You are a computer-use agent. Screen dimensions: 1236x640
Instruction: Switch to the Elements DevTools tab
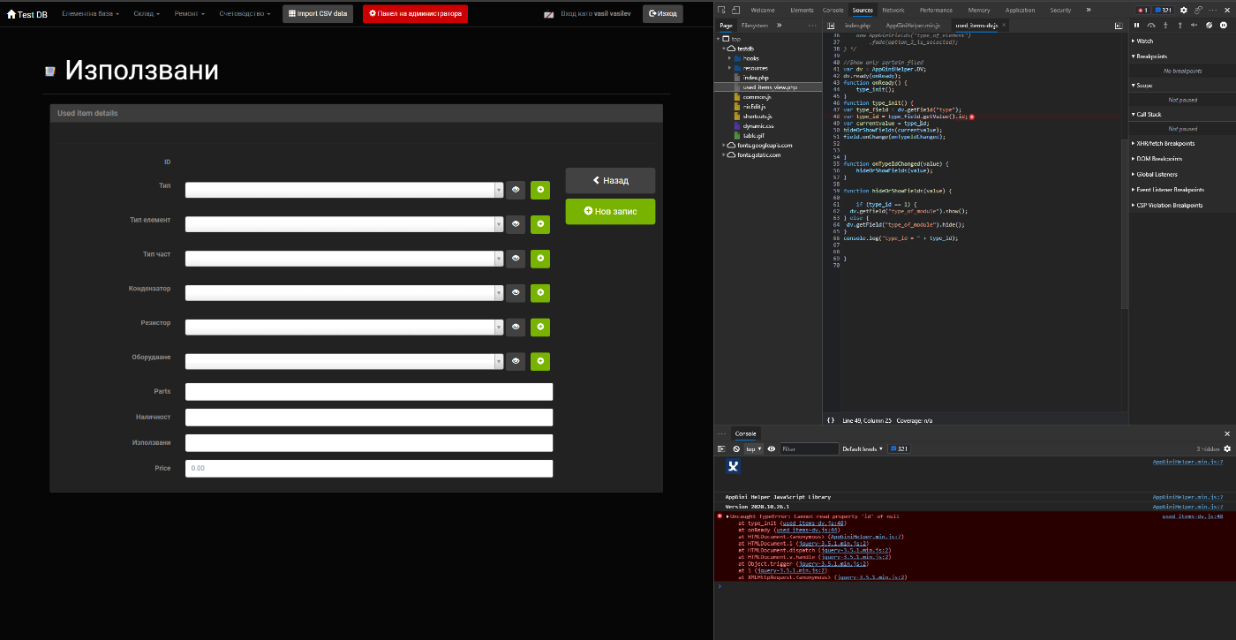click(x=802, y=10)
